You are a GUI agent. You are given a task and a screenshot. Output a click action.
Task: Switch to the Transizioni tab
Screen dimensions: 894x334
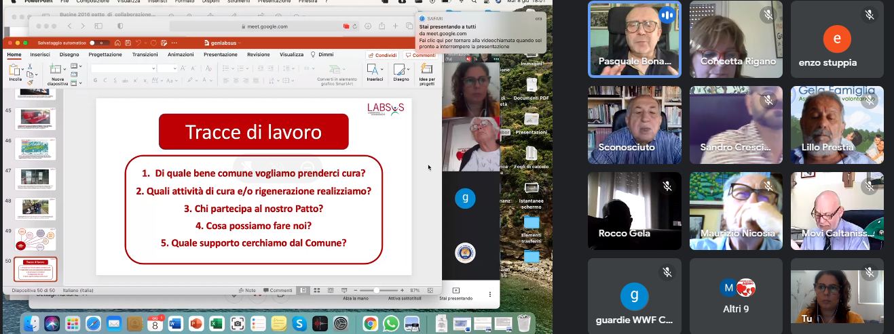[x=145, y=55]
